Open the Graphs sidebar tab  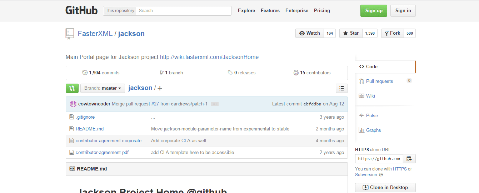tap(385, 130)
